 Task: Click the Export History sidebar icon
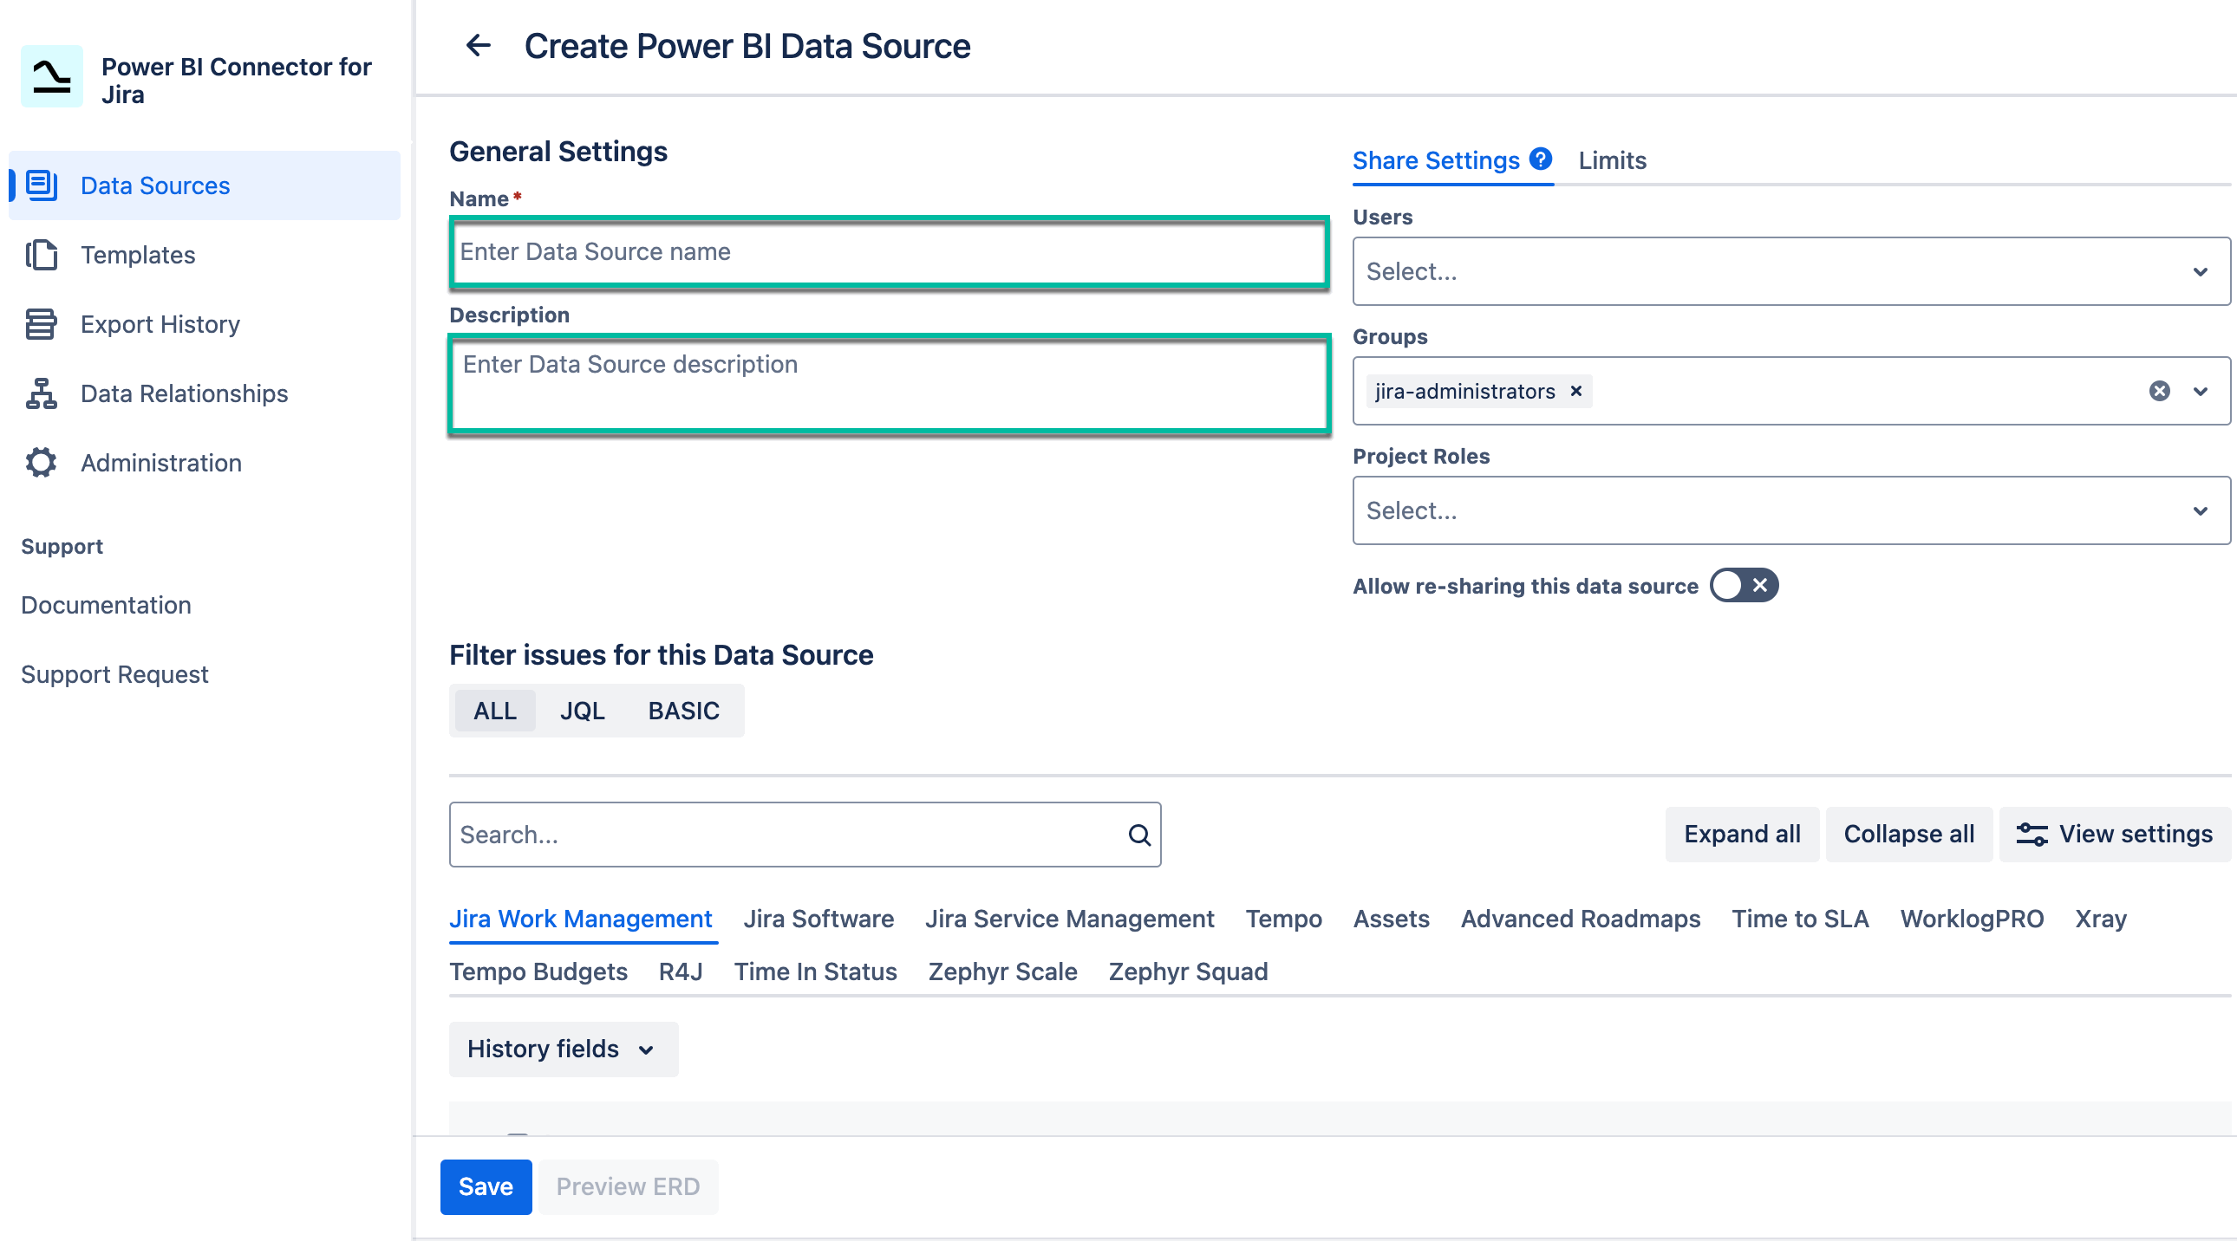pos(41,324)
